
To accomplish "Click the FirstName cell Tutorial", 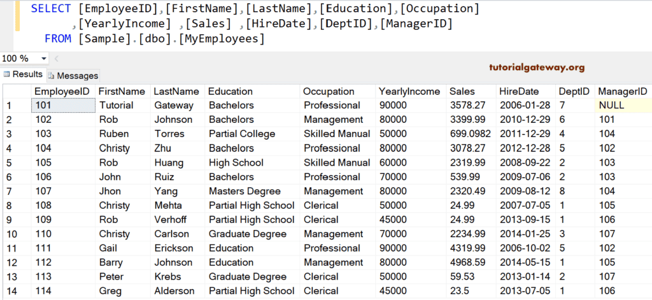I will (123, 105).
